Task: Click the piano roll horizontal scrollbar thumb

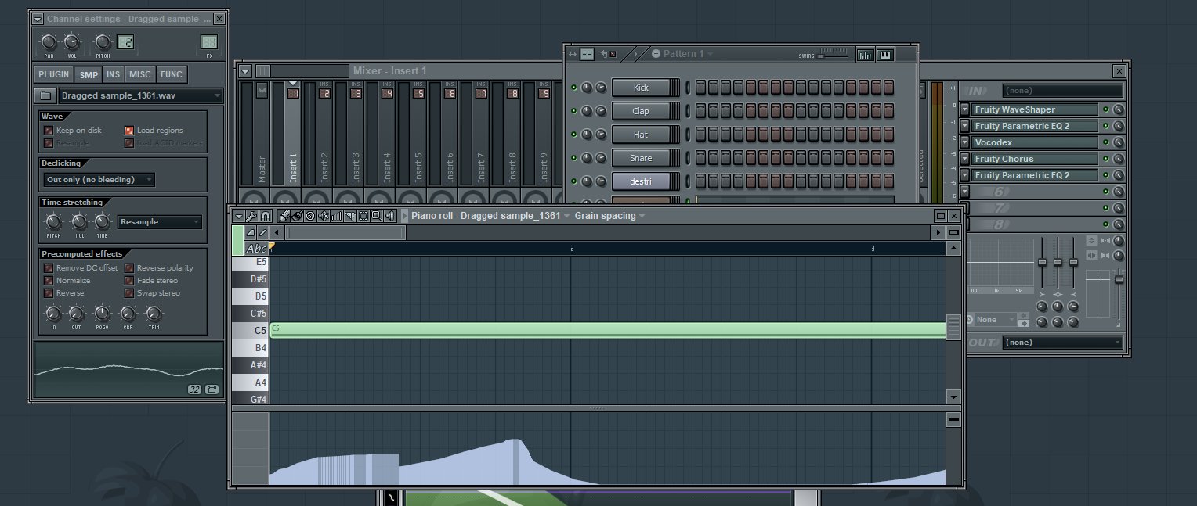Action: pos(345,232)
